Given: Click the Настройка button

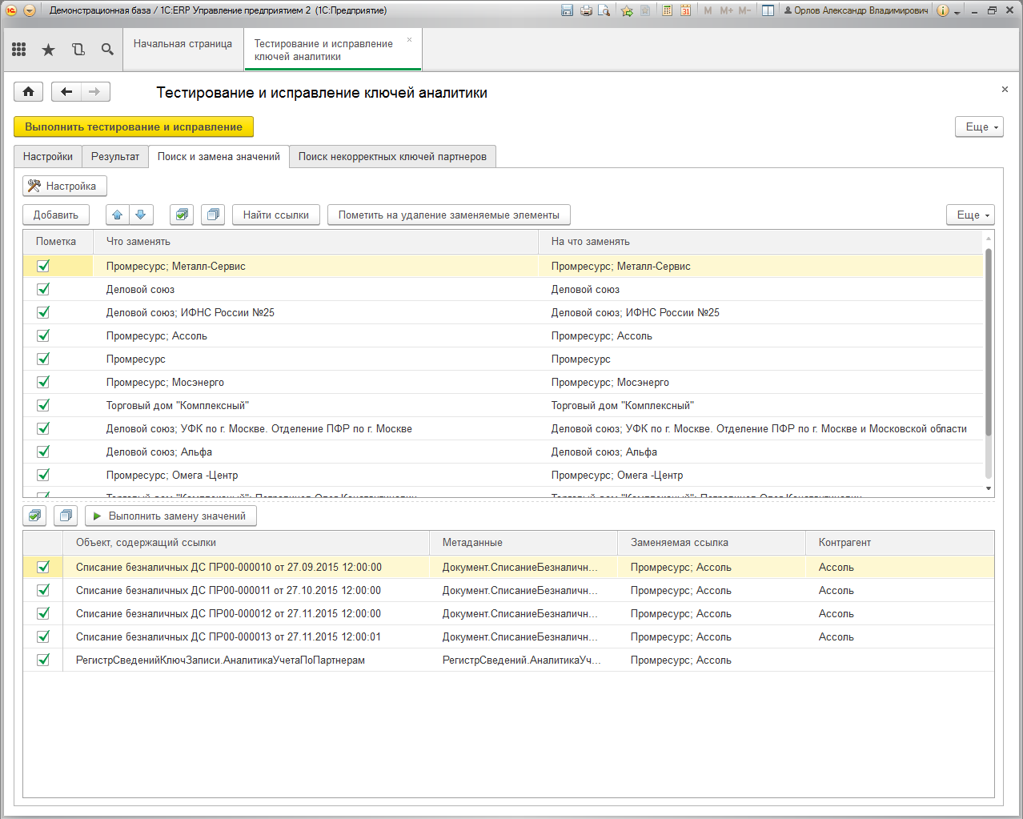Looking at the screenshot, I should [x=64, y=186].
